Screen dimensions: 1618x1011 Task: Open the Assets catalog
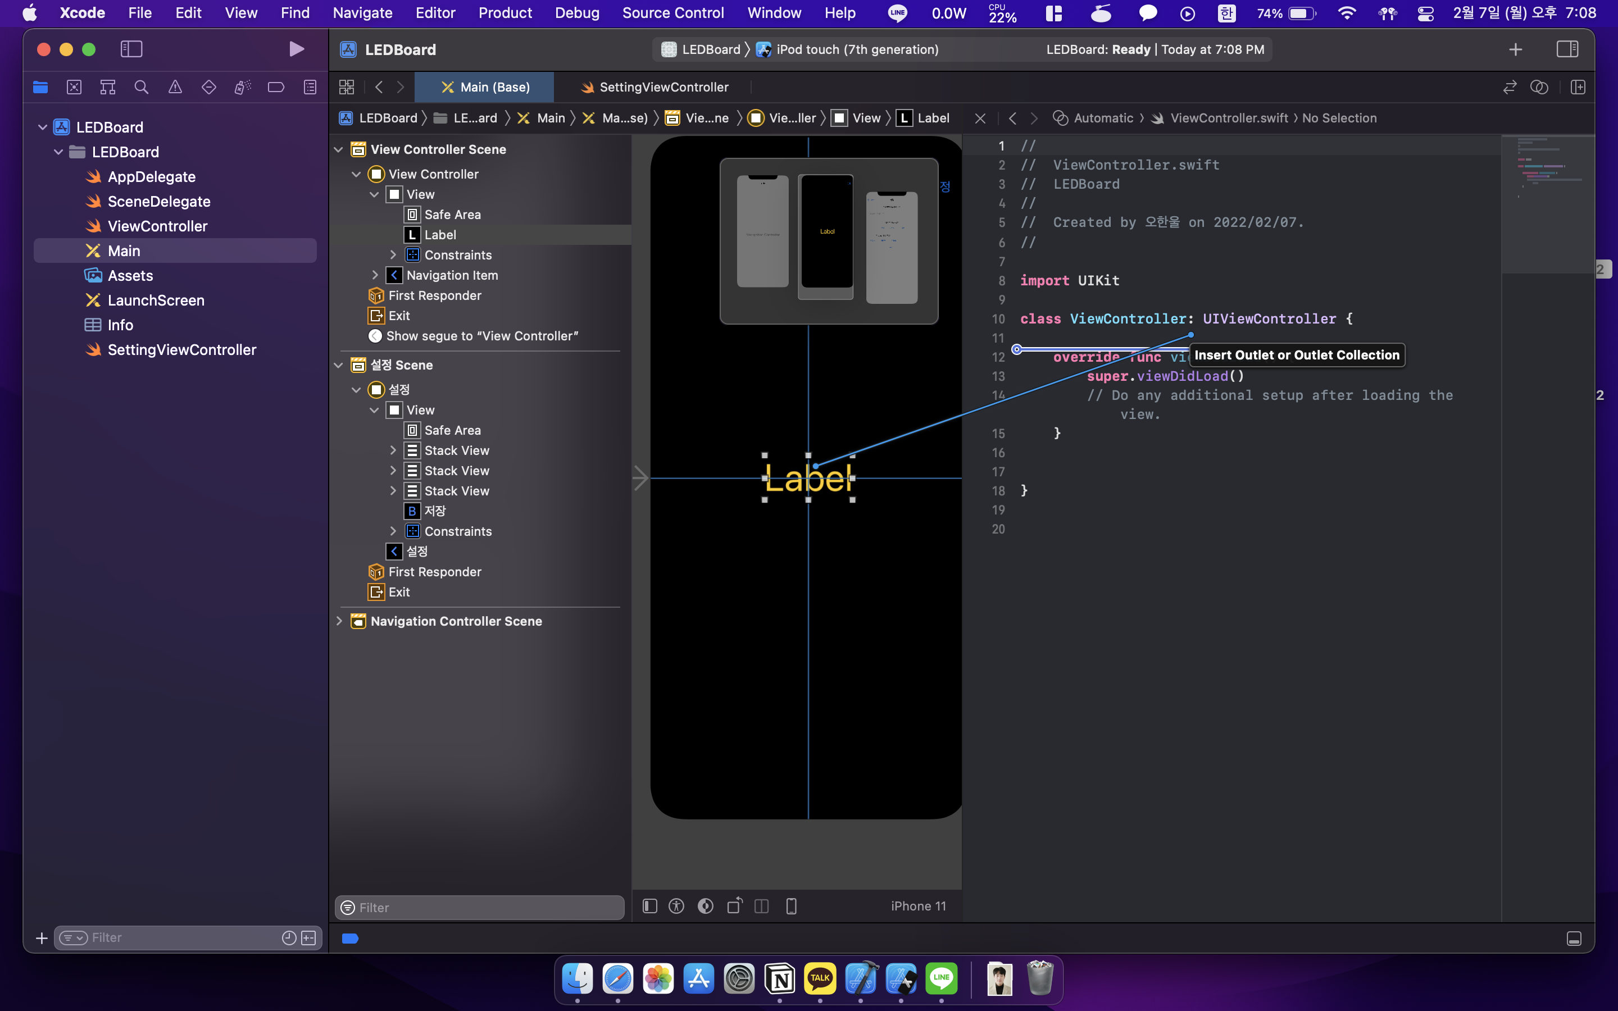point(130,275)
